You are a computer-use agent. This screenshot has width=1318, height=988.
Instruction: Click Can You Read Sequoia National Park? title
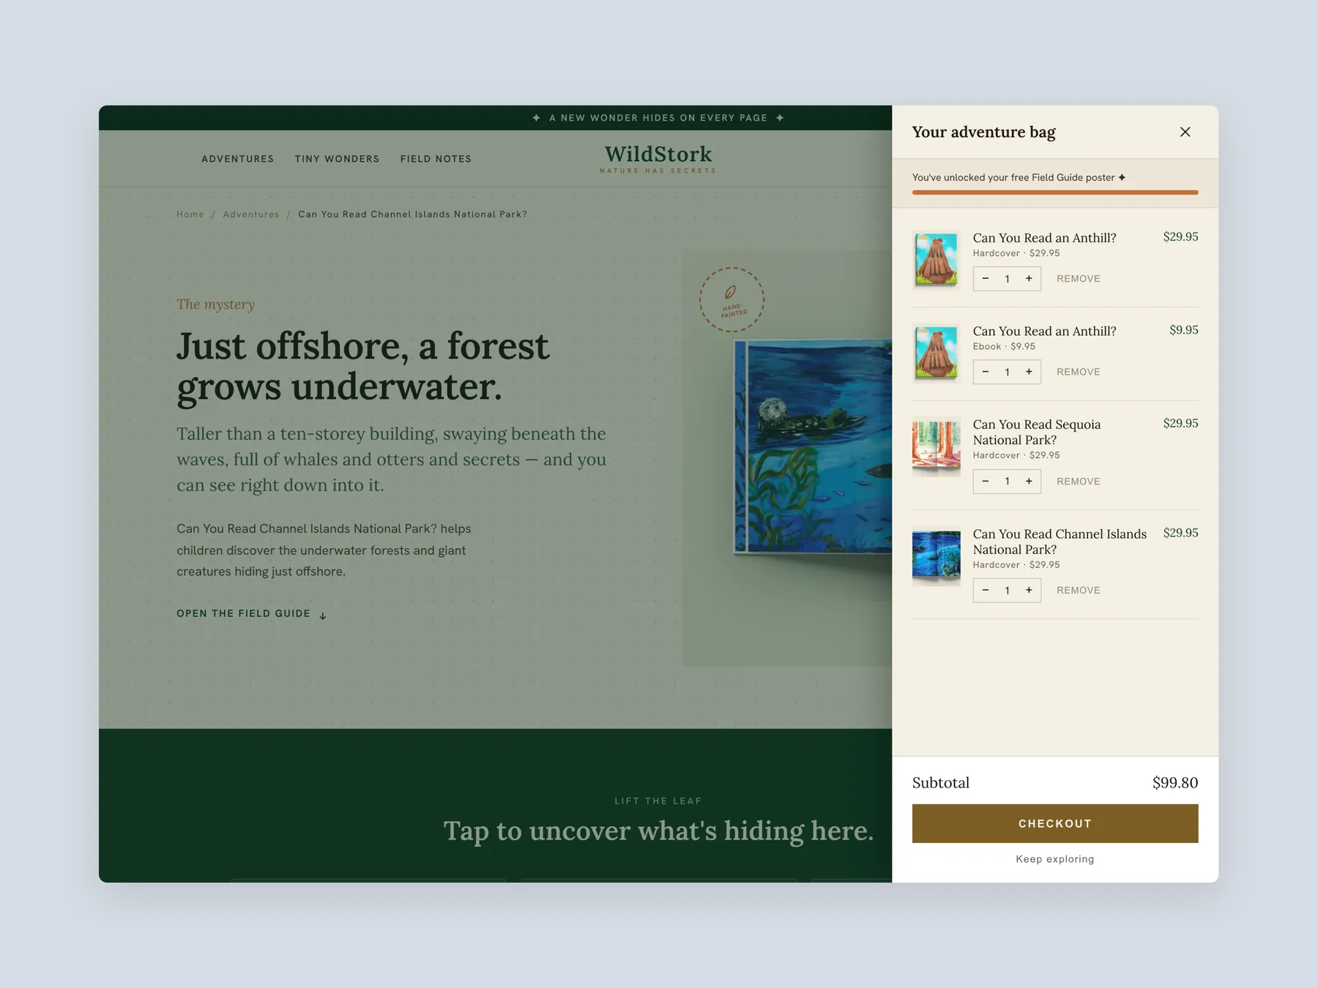1037,432
